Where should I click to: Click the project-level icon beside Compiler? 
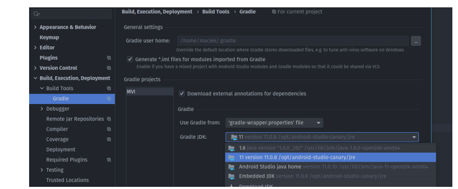109,129
